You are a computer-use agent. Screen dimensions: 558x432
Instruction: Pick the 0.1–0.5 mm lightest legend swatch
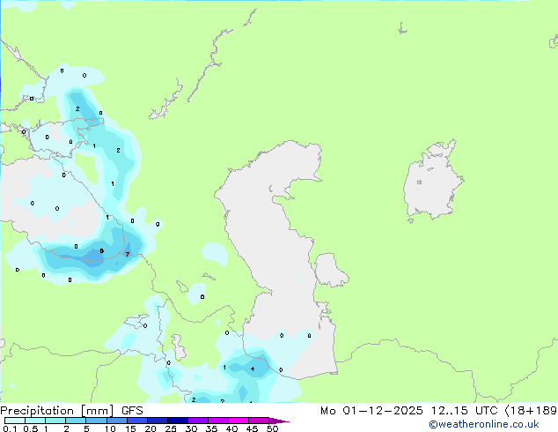[15, 421]
